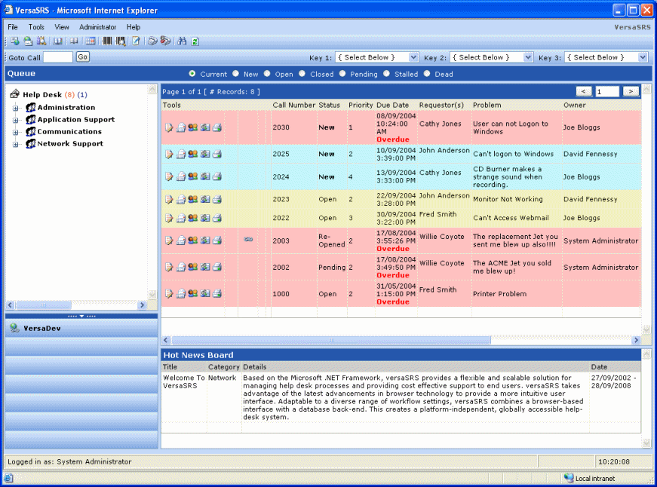
Task: Click the printer icon for call 2022
Action: (216, 218)
